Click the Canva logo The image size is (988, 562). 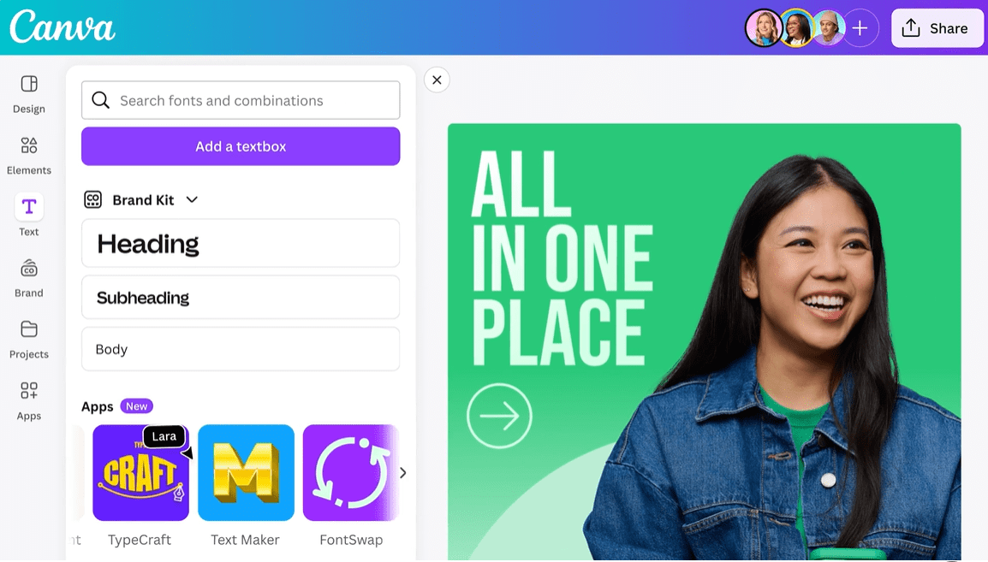(62, 27)
